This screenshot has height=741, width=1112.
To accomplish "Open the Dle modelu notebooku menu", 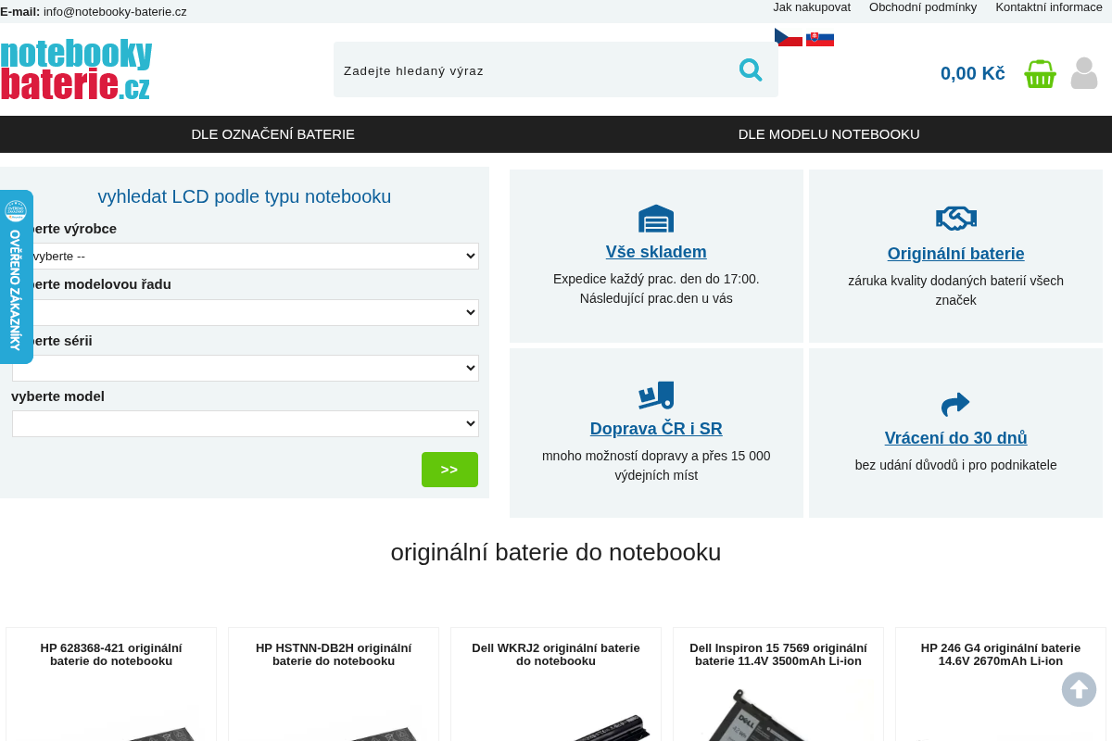I will point(829,133).
